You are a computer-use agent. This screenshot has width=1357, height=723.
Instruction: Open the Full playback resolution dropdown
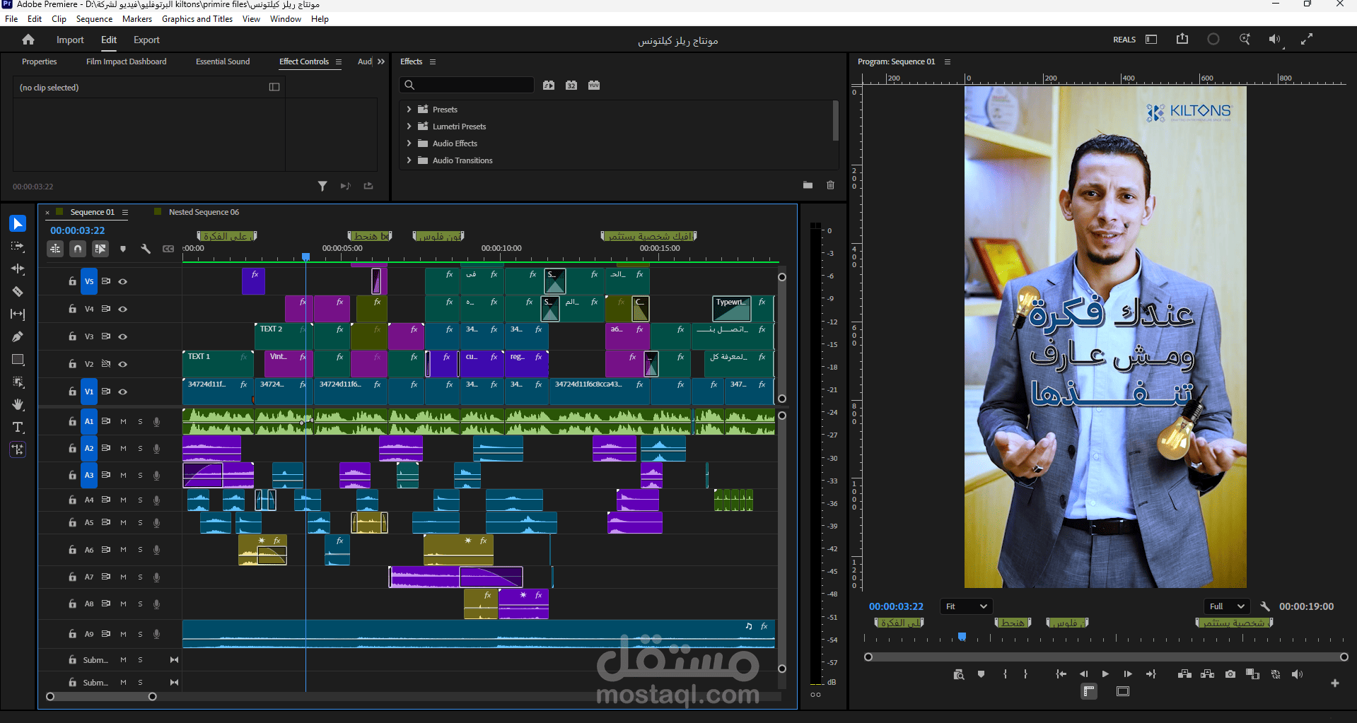[x=1227, y=606]
